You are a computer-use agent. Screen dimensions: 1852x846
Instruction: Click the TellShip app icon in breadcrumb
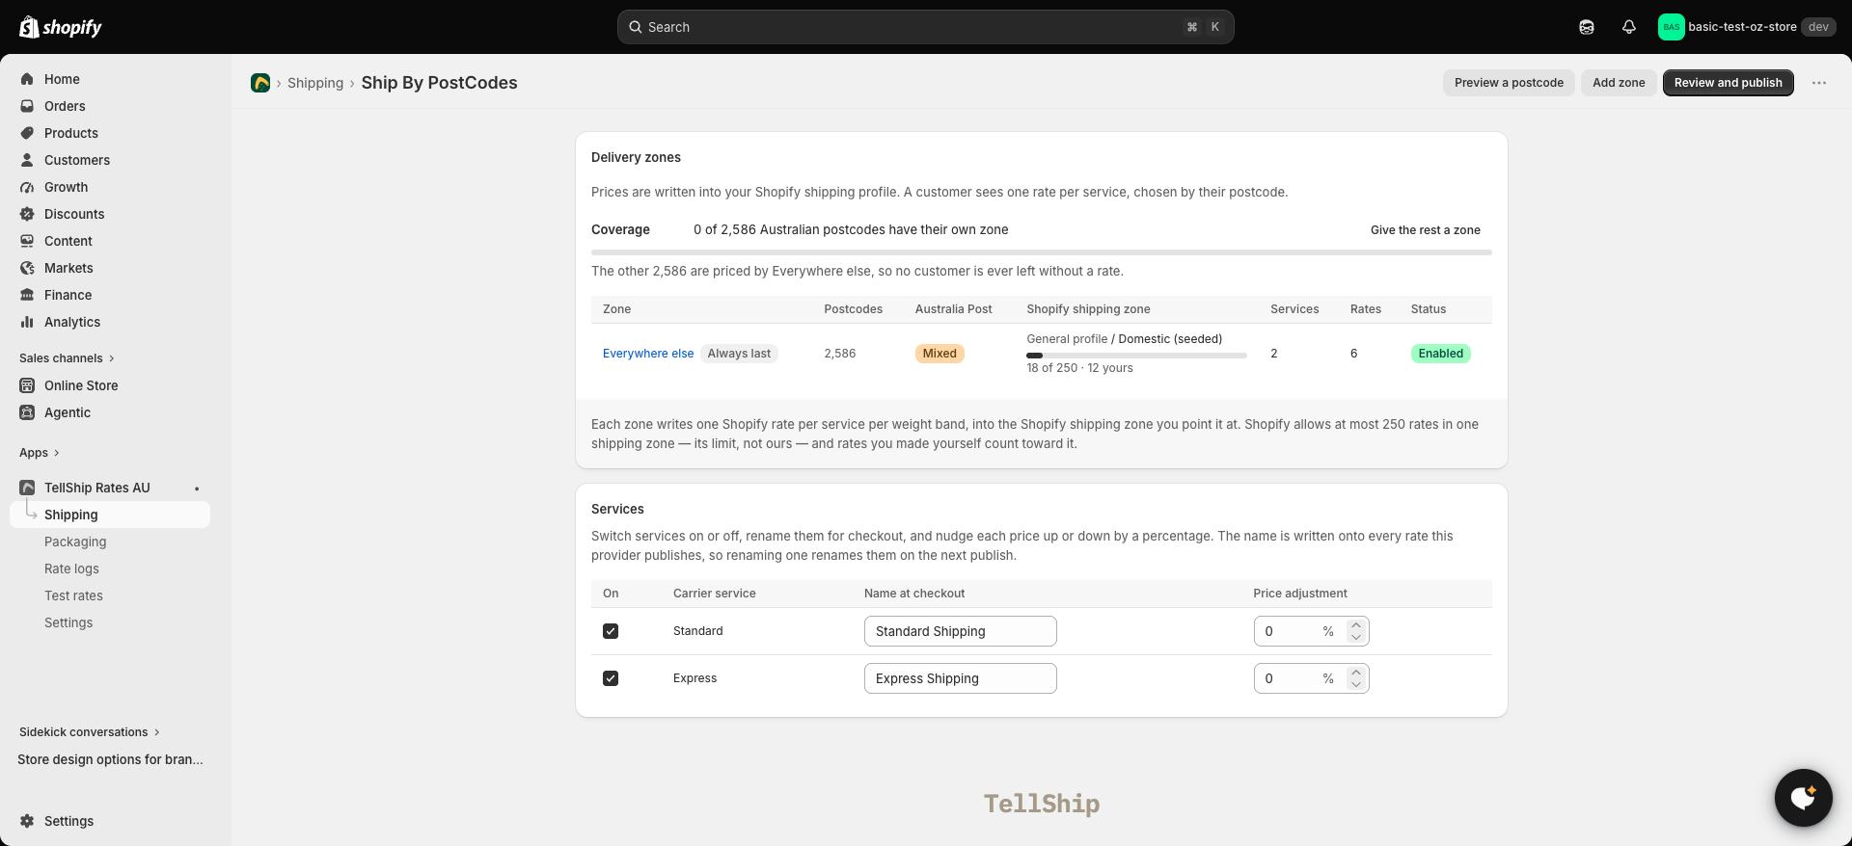point(260,83)
